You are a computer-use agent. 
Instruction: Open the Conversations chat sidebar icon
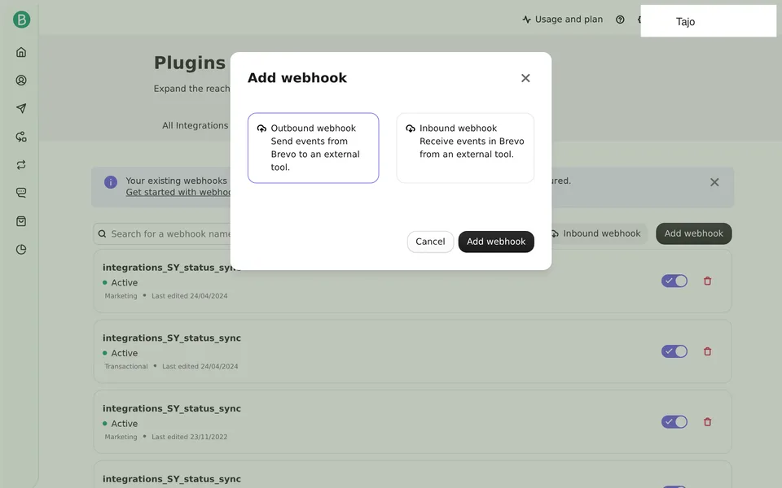click(x=21, y=193)
